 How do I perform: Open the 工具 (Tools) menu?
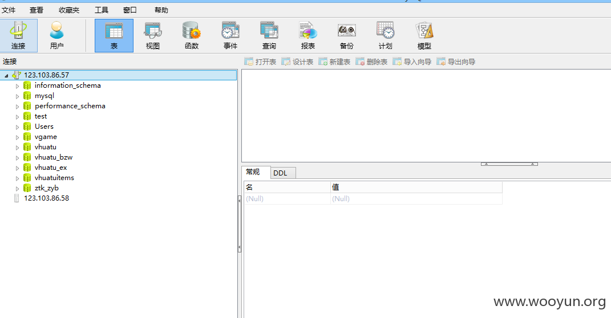102,10
